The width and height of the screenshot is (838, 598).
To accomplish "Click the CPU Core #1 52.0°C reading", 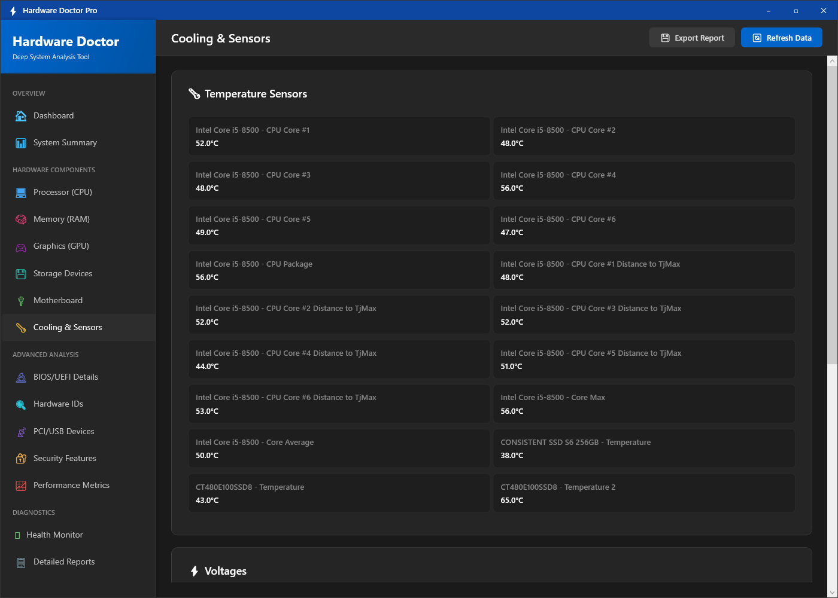I will pos(207,144).
